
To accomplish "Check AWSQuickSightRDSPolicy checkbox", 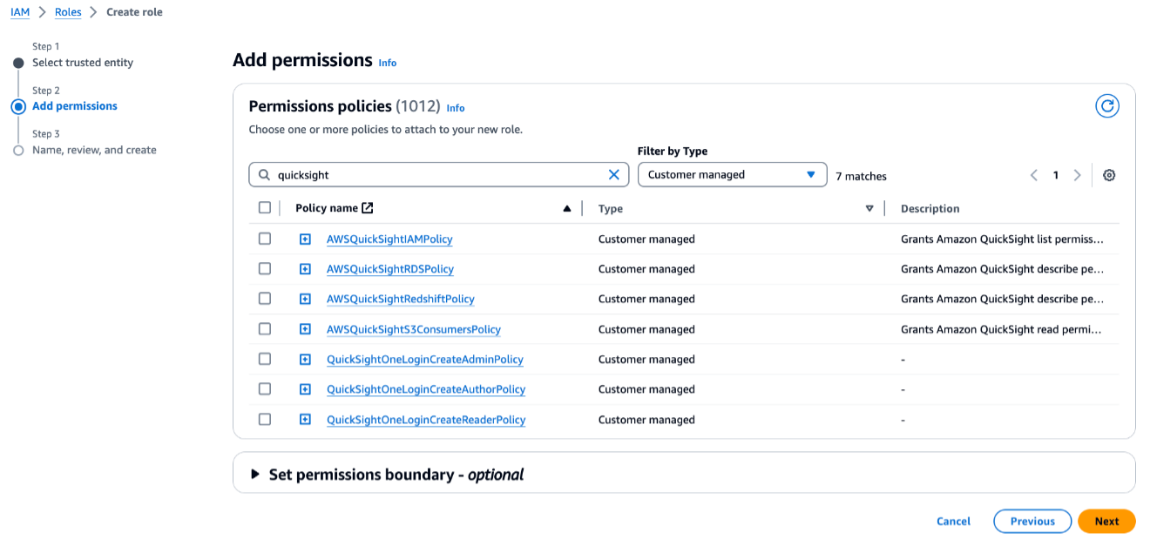I will click(265, 269).
